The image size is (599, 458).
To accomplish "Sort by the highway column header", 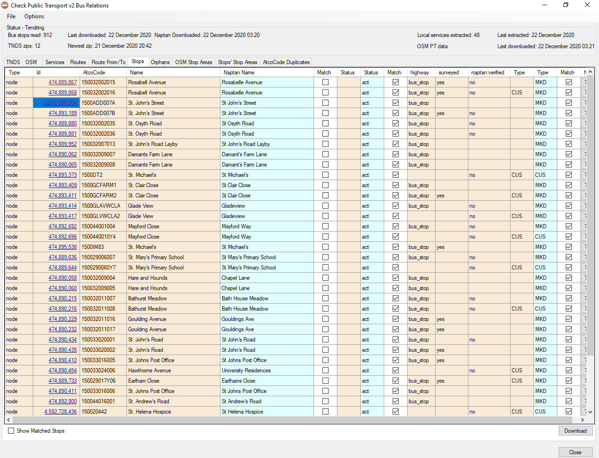I will point(421,73).
